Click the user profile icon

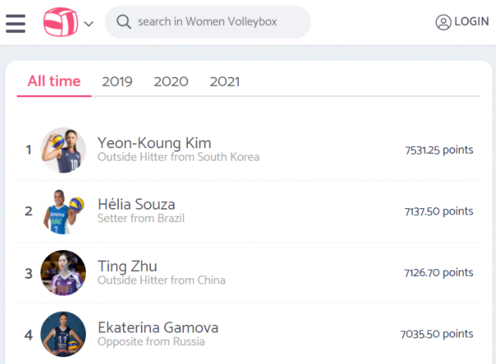pos(443,22)
